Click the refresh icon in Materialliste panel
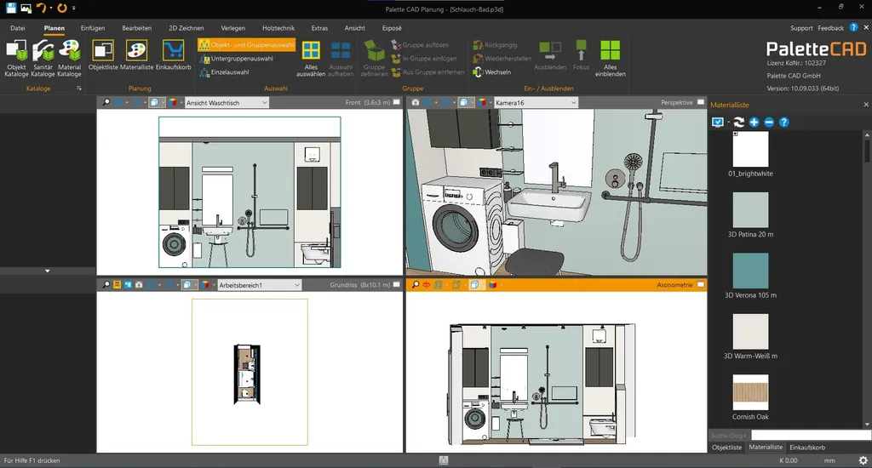 tap(739, 123)
